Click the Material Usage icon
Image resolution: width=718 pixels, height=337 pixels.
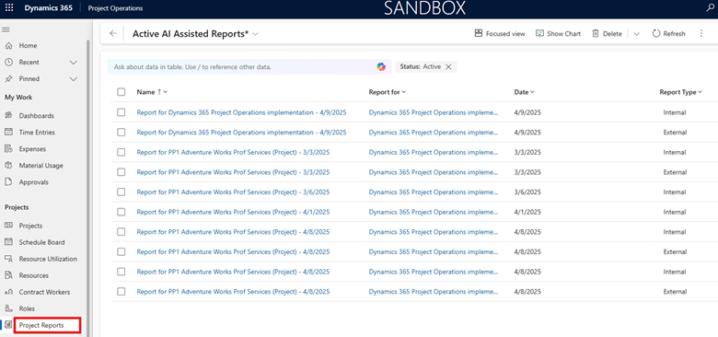coord(8,166)
